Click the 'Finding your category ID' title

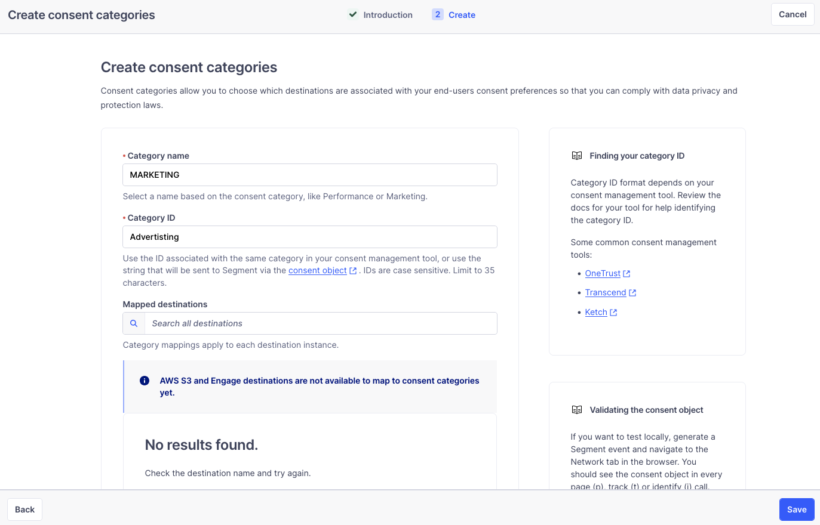637,156
